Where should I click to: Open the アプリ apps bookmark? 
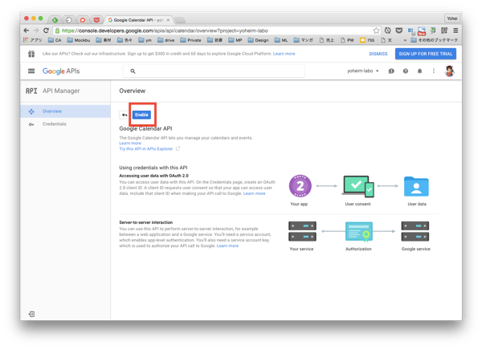pyautogui.click(x=32, y=40)
